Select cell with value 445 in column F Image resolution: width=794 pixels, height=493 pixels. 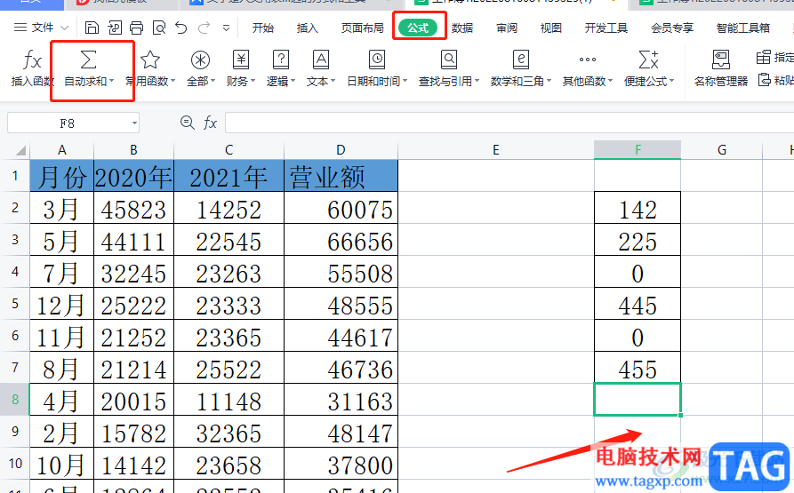pyautogui.click(x=638, y=304)
